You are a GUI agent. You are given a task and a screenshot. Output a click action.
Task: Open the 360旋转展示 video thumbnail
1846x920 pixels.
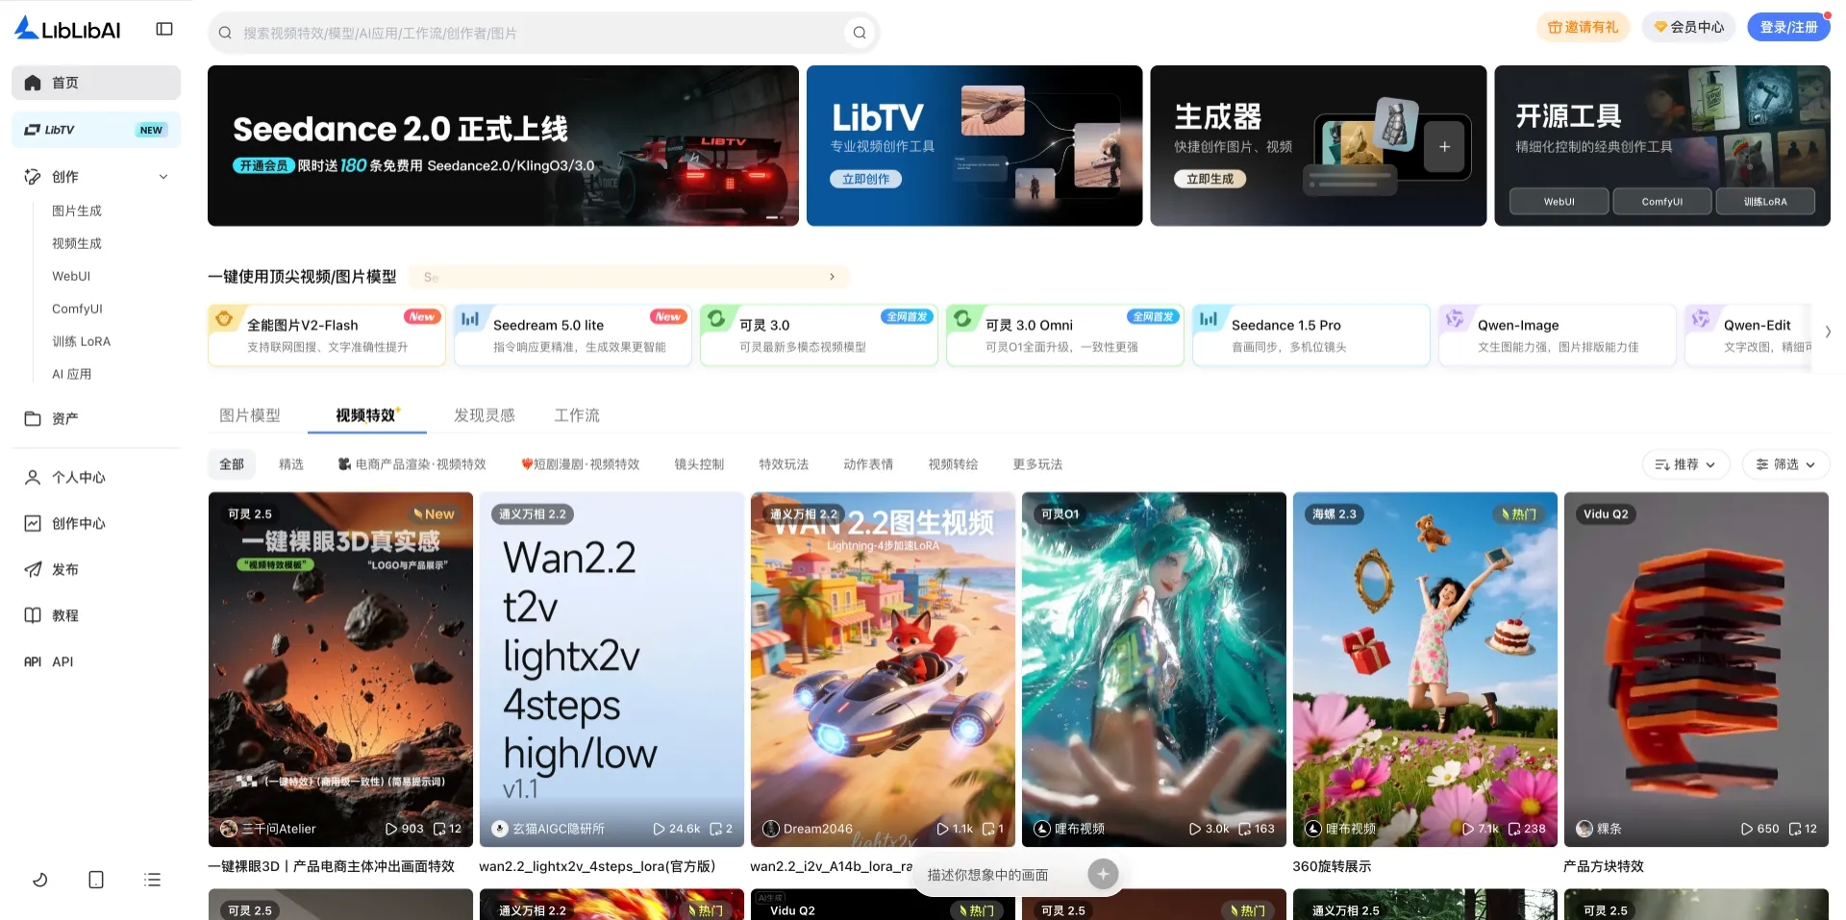[x=1425, y=669]
